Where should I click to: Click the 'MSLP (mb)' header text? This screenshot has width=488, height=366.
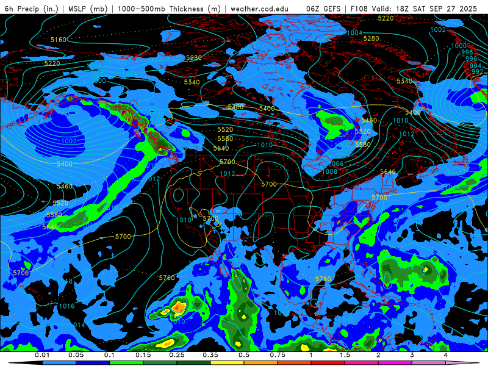[87, 9]
